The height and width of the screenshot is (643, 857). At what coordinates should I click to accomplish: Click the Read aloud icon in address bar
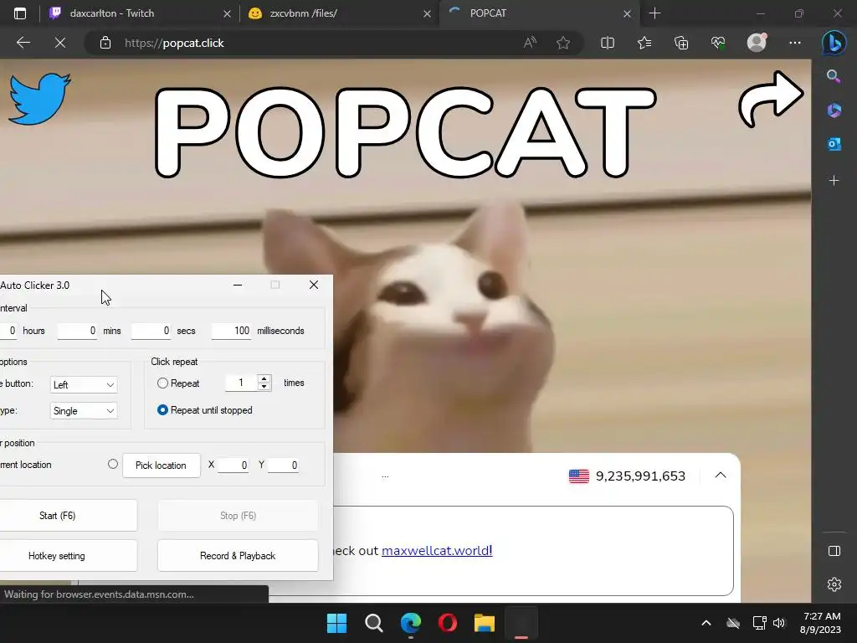[530, 43]
